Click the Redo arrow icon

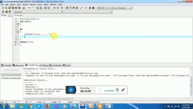click(33, 8)
